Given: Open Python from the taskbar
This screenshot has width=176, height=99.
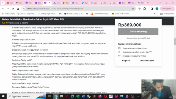Looking at the screenshot, I should coord(89,96).
